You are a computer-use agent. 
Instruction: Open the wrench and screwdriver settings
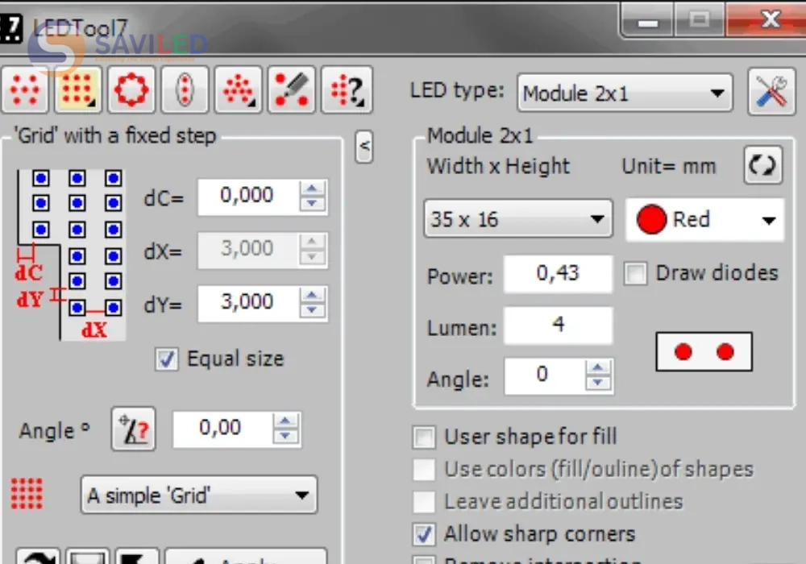771,92
